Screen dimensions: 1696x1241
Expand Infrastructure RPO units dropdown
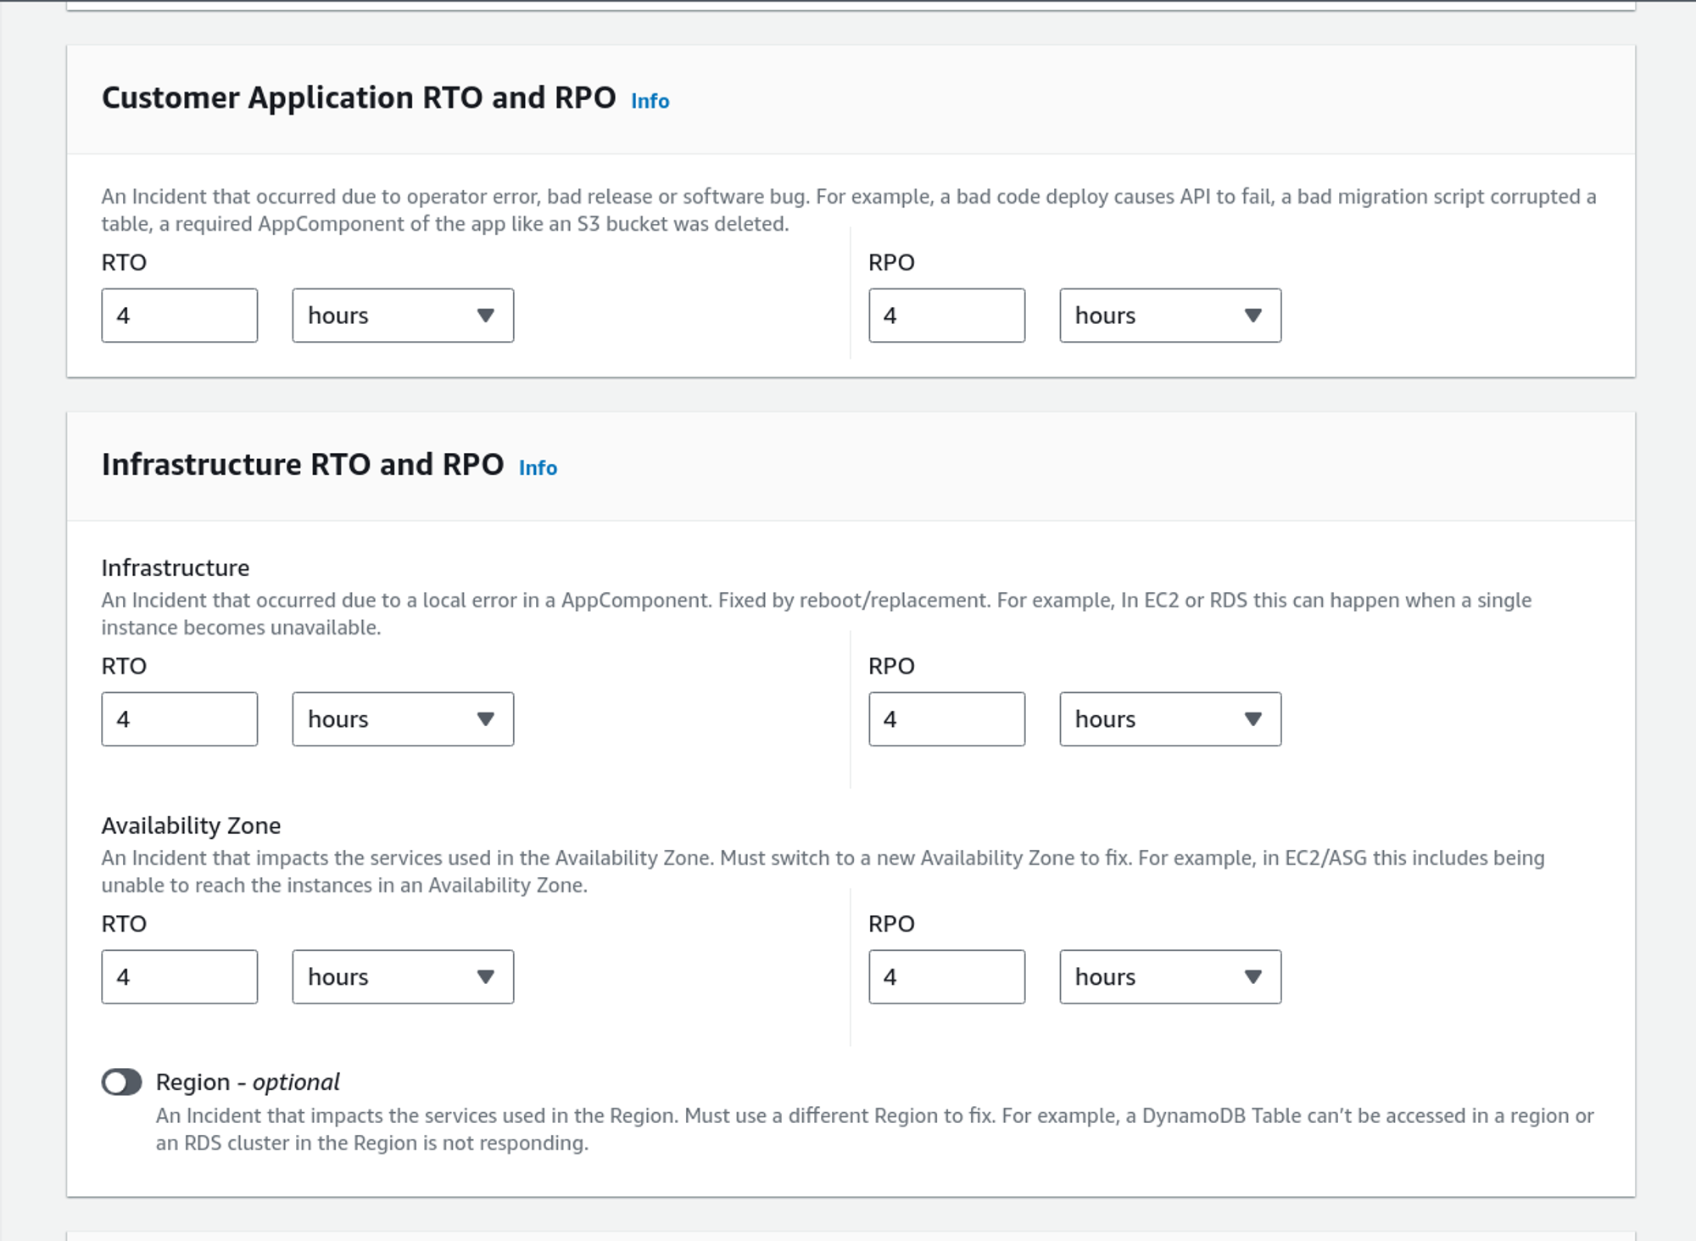(x=1169, y=719)
